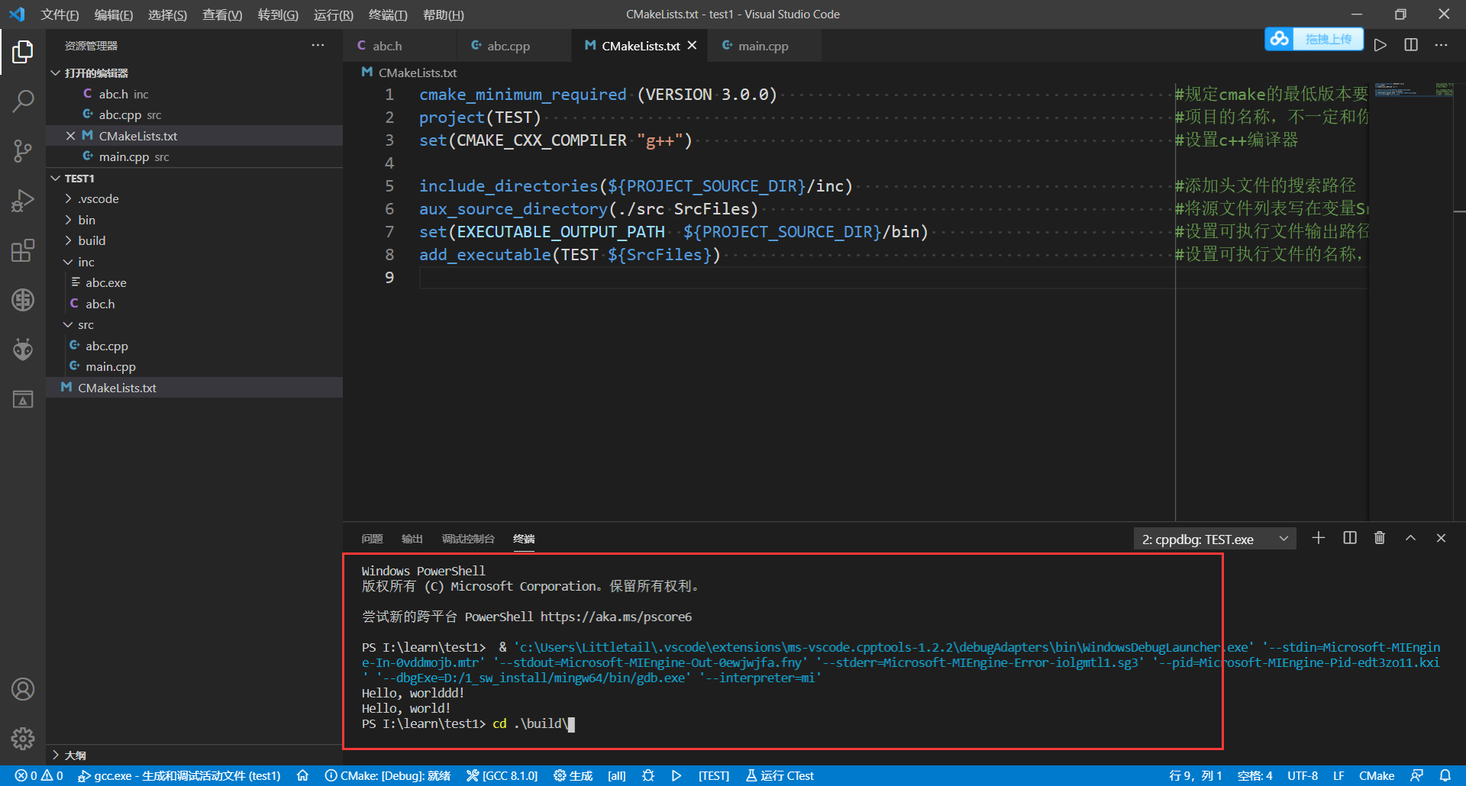
Task: Collapse the inc folder
Action: pyautogui.click(x=194, y=262)
